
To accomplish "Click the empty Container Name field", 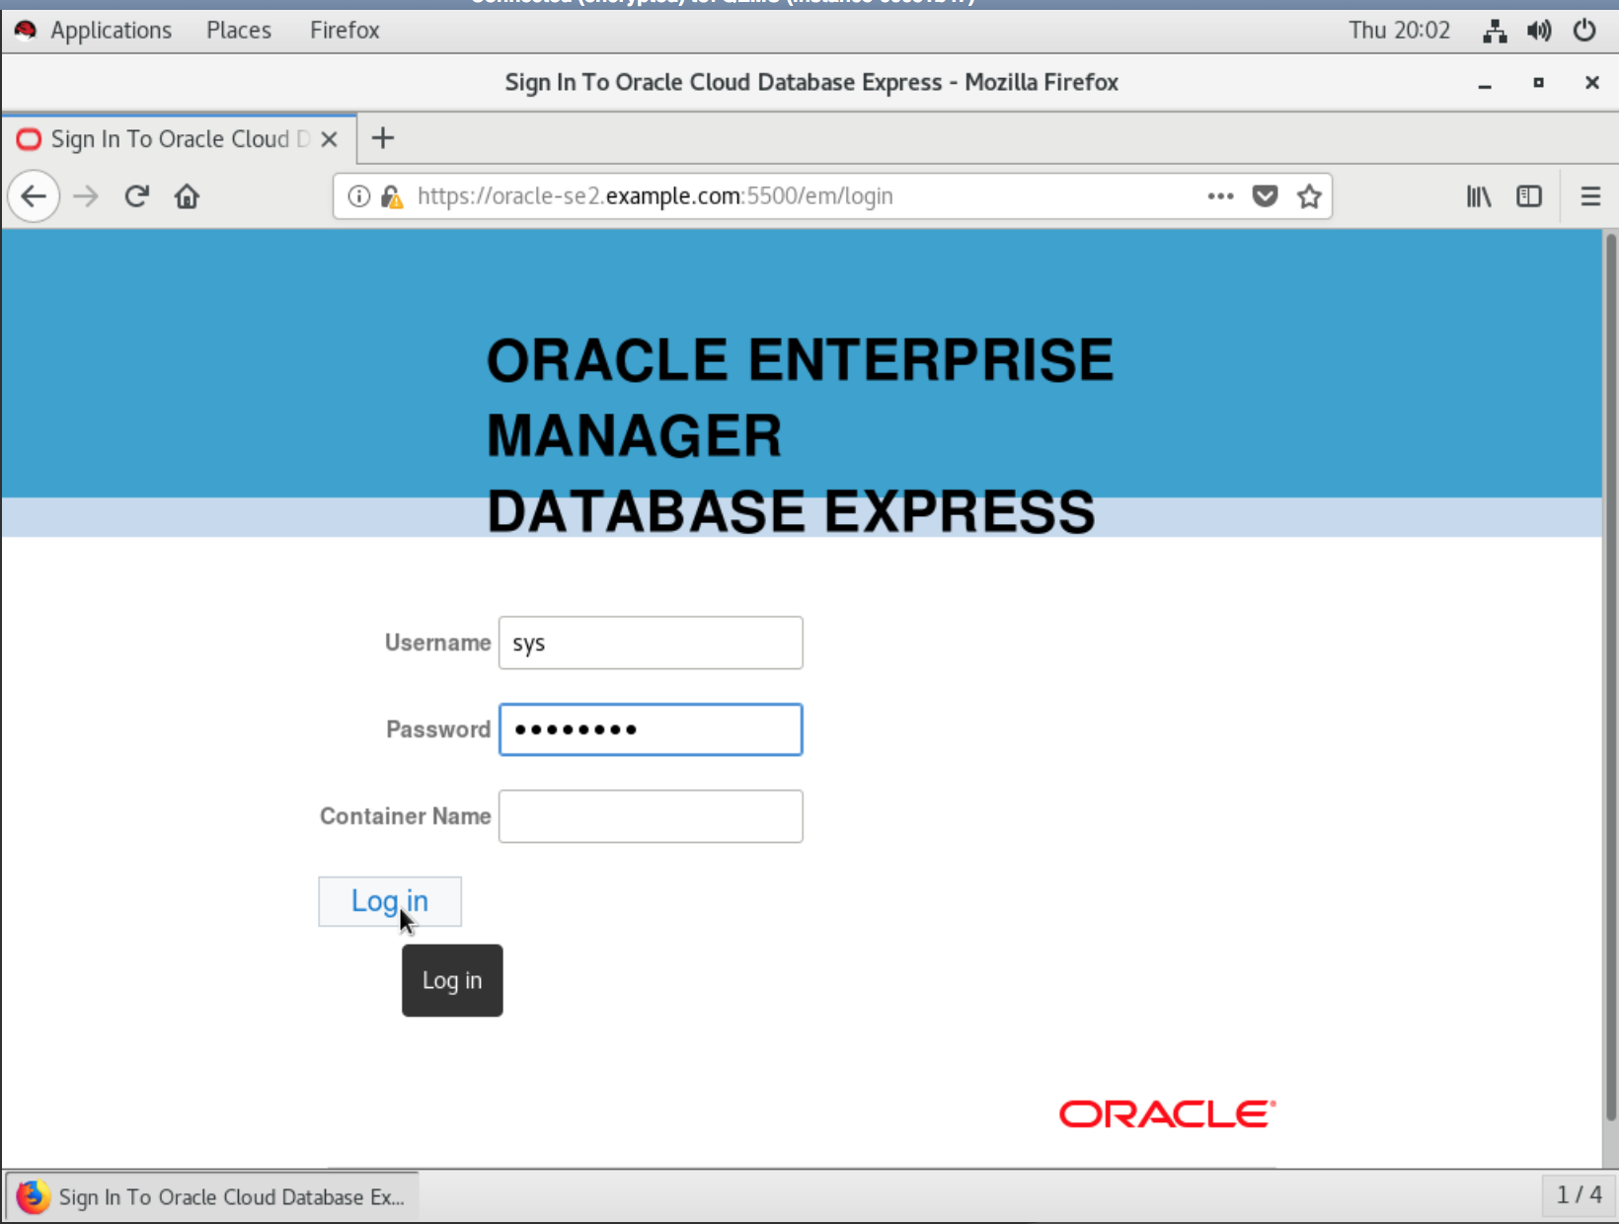I will [651, 816].
